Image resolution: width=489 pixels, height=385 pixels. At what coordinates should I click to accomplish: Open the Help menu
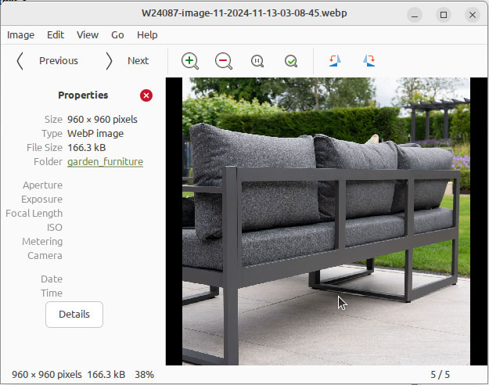coord(147,35)
